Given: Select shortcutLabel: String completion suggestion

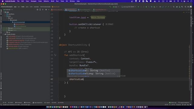Looking at the screenshot, I should tap(93, 71).
